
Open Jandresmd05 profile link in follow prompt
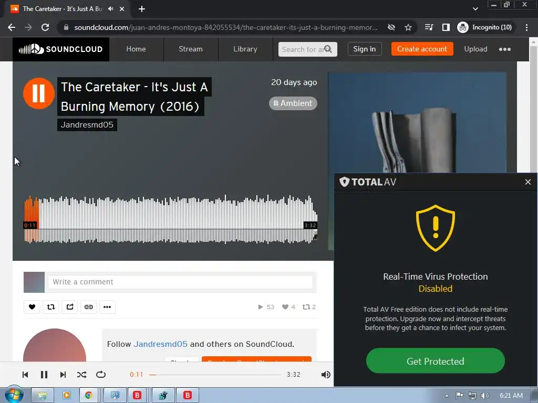[160, 344]
